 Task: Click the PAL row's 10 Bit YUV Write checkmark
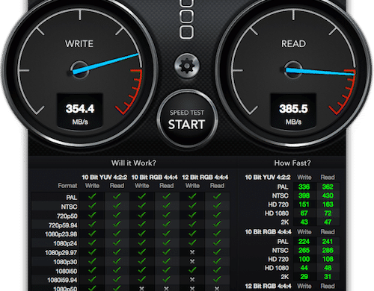(x=92, y=196)
